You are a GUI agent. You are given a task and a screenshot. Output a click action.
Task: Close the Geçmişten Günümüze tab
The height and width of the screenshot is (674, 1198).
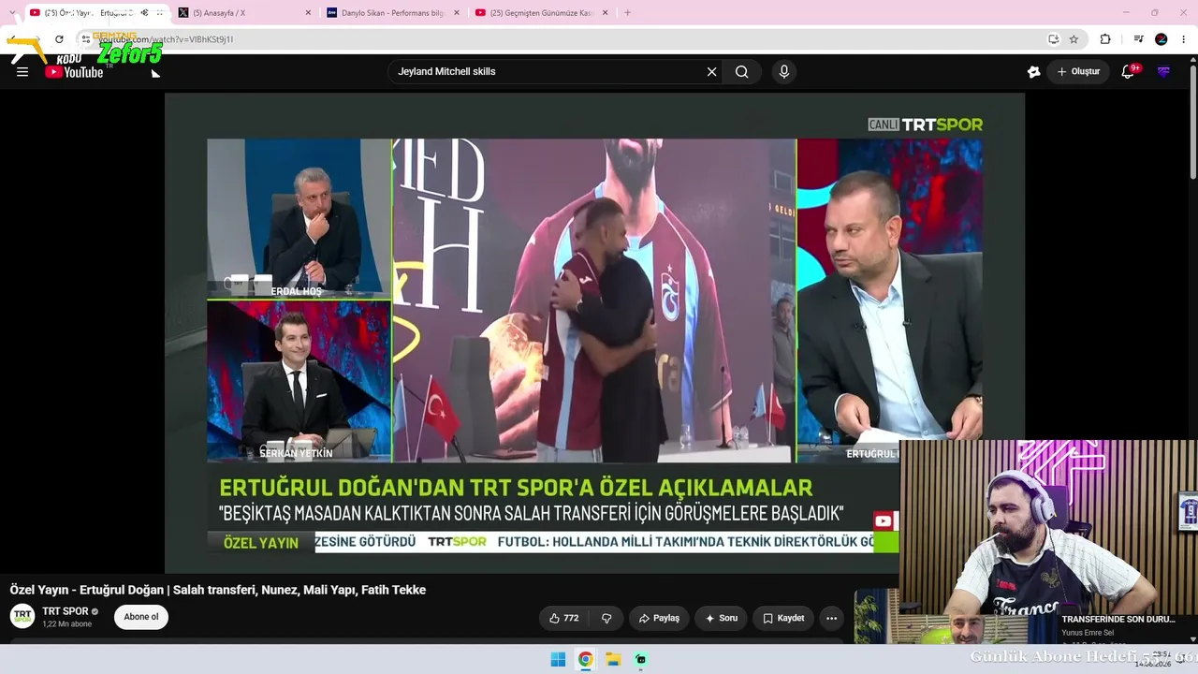pyautogui.click(x=606, y=13)
